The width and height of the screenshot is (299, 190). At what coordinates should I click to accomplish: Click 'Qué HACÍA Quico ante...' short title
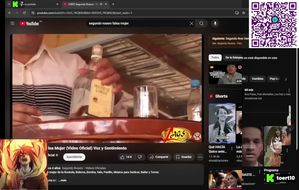[x=218, y=149]
